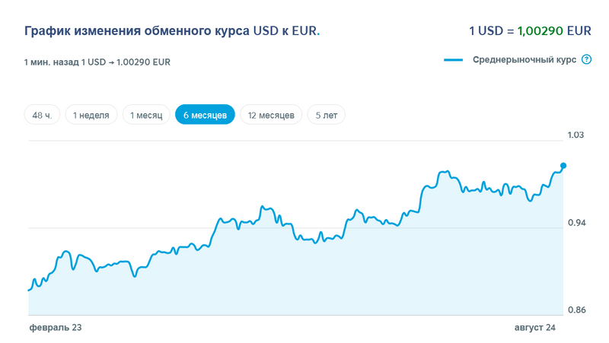Click the 0.86 axis label
Screen dimensions: 609x343
[x=576, y=310]
